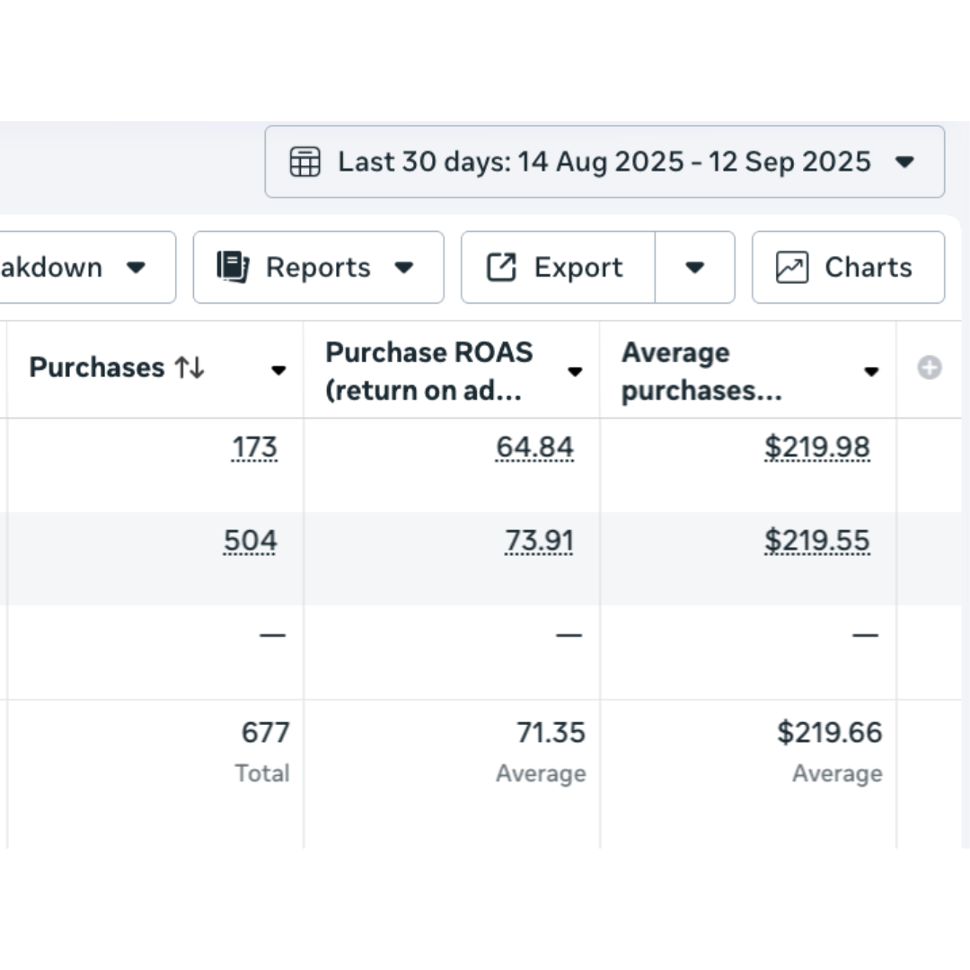Click the 504 purchases value

click(250, 541)
